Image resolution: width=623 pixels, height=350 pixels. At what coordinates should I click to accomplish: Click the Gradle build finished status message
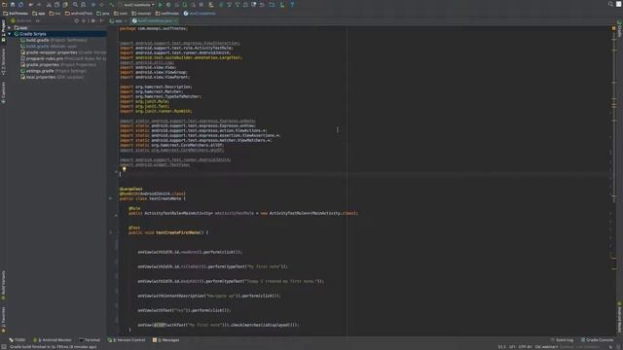53,347
